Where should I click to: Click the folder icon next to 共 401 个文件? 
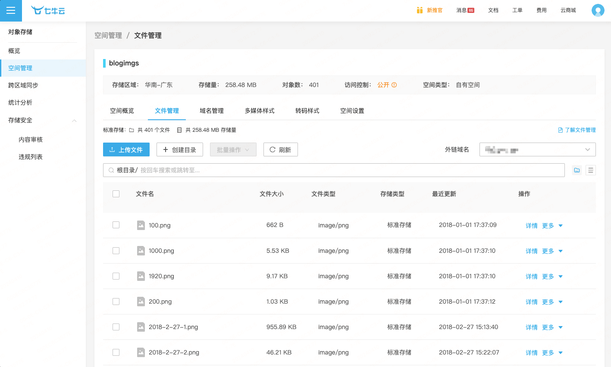(132, 130)
